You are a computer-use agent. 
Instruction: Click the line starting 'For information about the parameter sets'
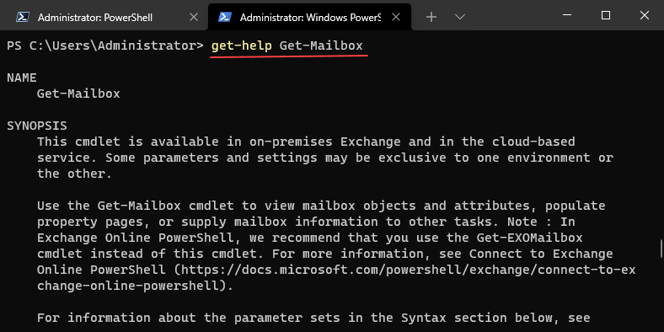[x=313, y=318]
